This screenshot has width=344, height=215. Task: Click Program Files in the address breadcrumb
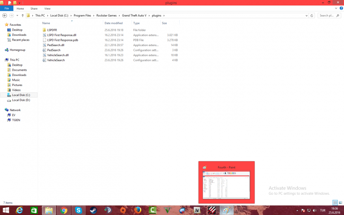click(82, 15)
